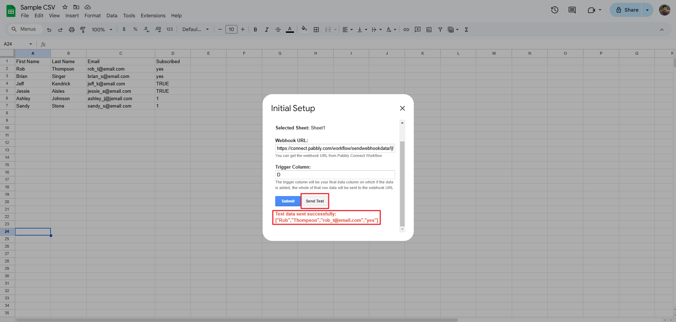Click the Send Test button
676x322 pixels.
(x=315, y=201)
